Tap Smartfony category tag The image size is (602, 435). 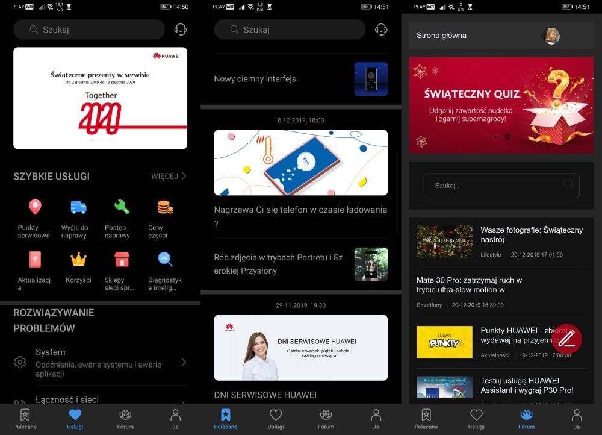pos(429,305)
